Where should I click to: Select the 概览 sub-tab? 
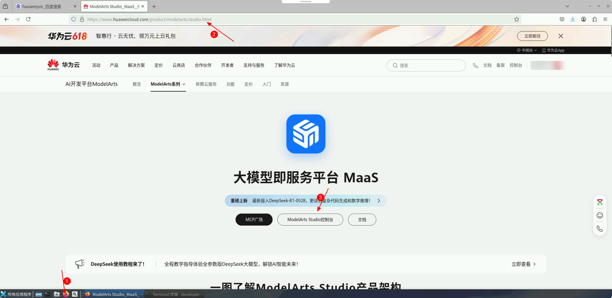pyautogui.click(x=137, y=84)
